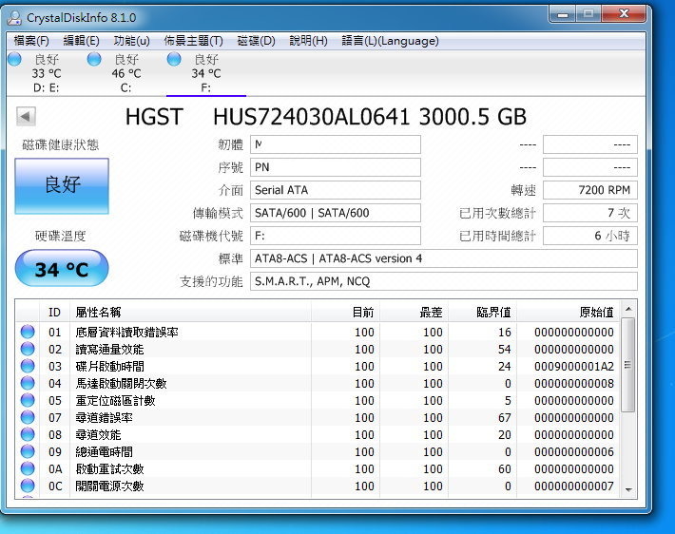Viewport: 675px width, 534px height.
Task: Close the CrystalDiskInfo window
Action: 624,13
